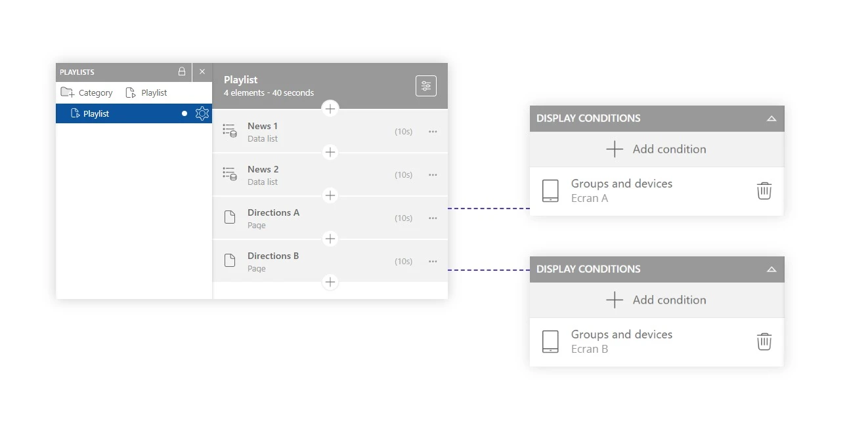This screenshot has height=438, width=847.
Task: Collapse the lower Display Conditions panel
Action: (771, 269)
